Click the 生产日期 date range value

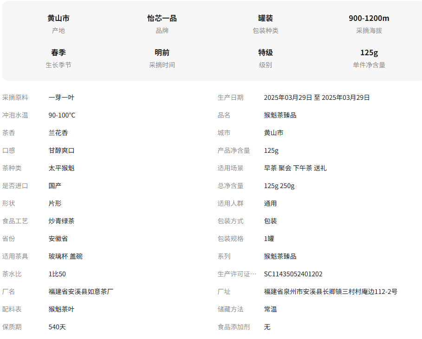(317, 98)
